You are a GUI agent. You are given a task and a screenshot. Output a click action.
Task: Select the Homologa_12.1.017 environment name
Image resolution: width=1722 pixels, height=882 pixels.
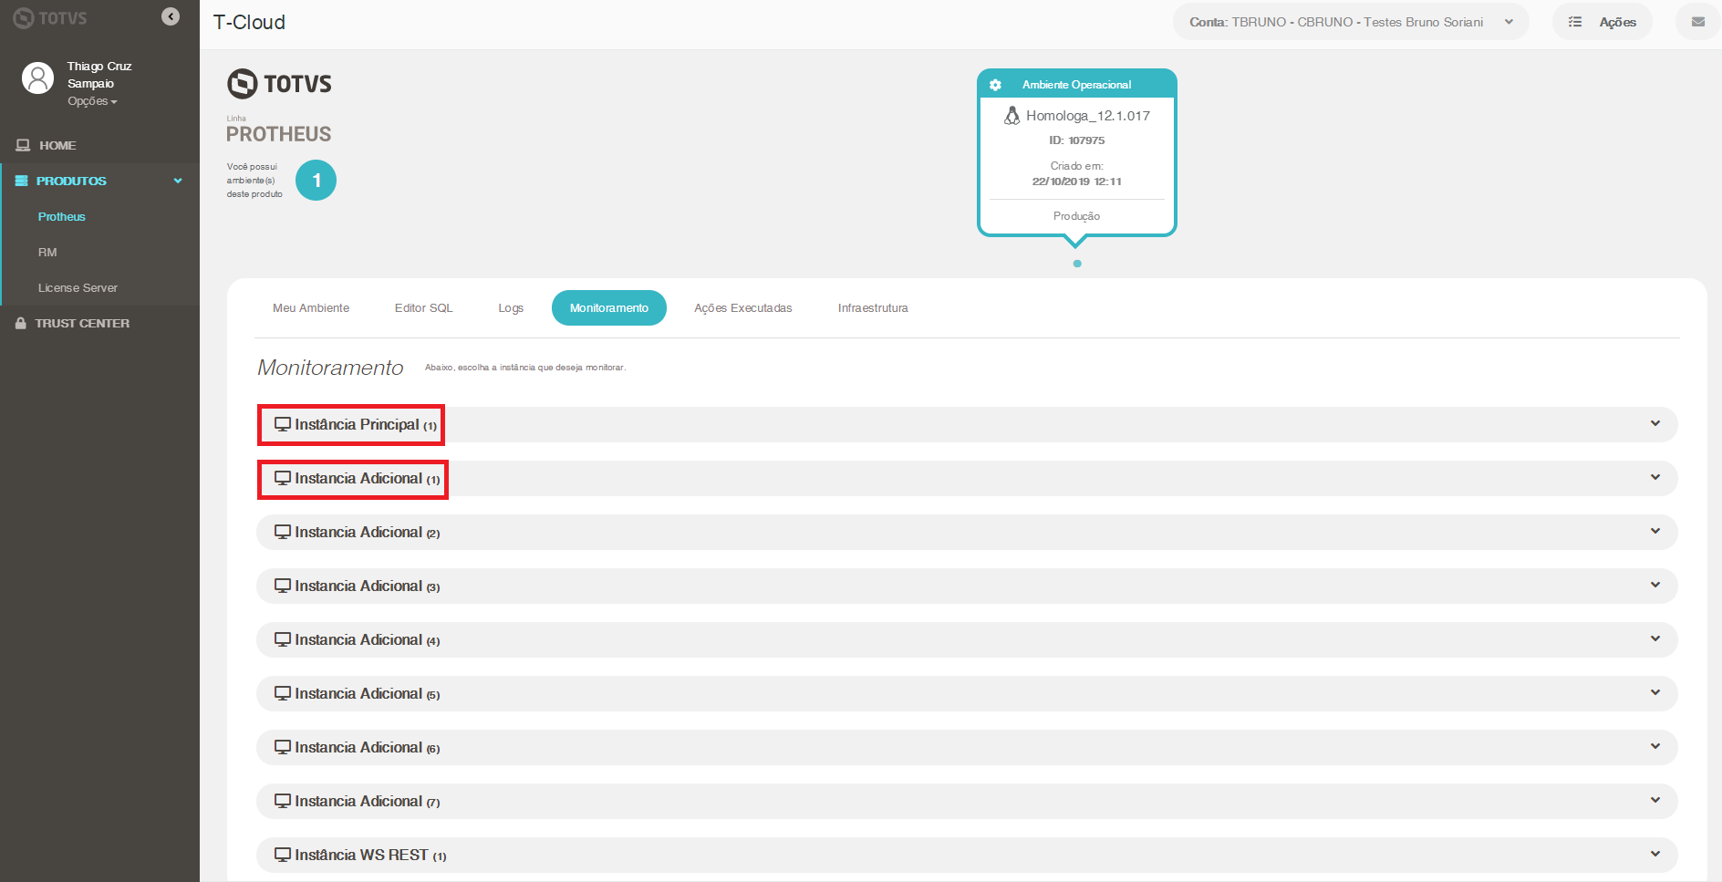tap(1088, 116)
